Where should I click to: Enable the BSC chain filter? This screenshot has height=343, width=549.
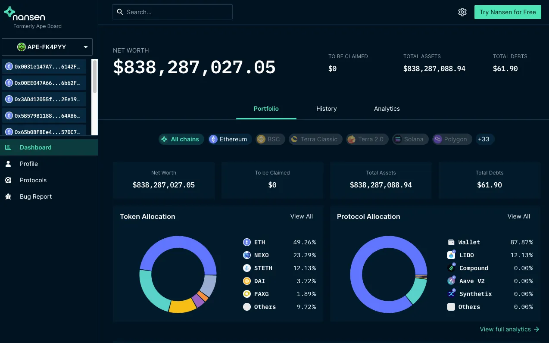[x=270, y=139]
